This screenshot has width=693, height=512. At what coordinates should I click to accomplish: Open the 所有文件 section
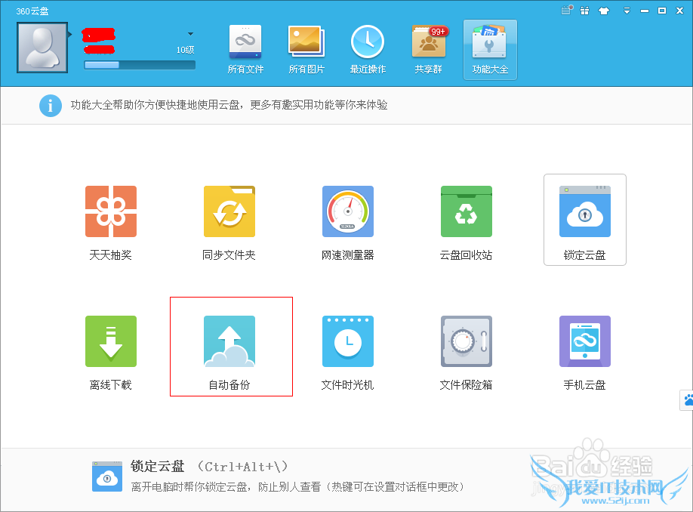[x=245, y=50]
